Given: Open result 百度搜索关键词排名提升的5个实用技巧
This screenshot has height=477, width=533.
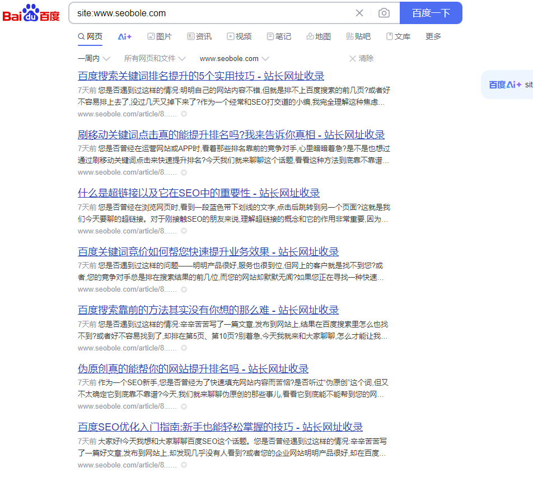Looking at the screenshot, I should click(201, 76).
